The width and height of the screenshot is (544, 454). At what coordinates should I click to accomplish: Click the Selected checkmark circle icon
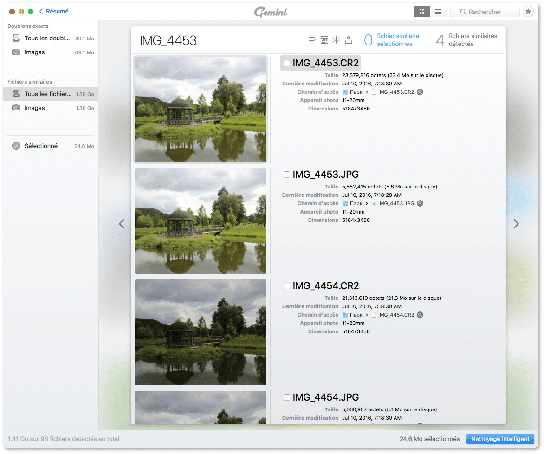(x=16, y=146)
